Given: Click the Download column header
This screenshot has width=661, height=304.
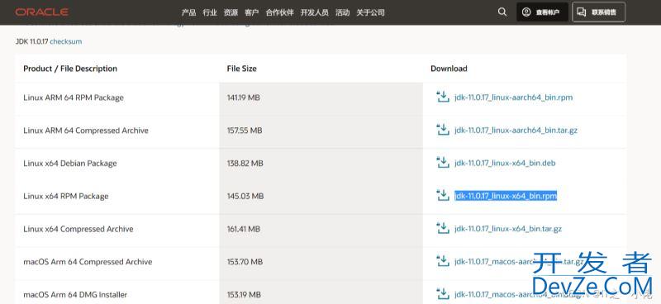Looking at the screenshot, I should pyautogui.click(x=449, y=69).
